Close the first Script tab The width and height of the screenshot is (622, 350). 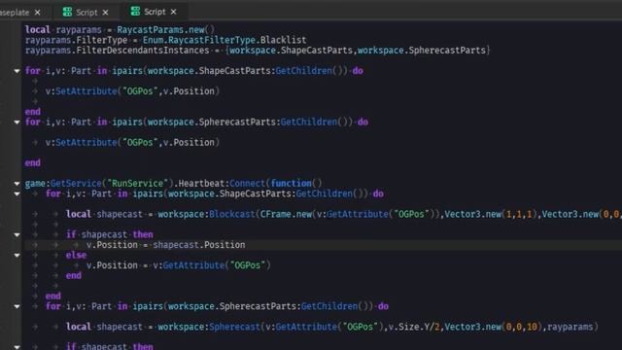tap(105, 13)
